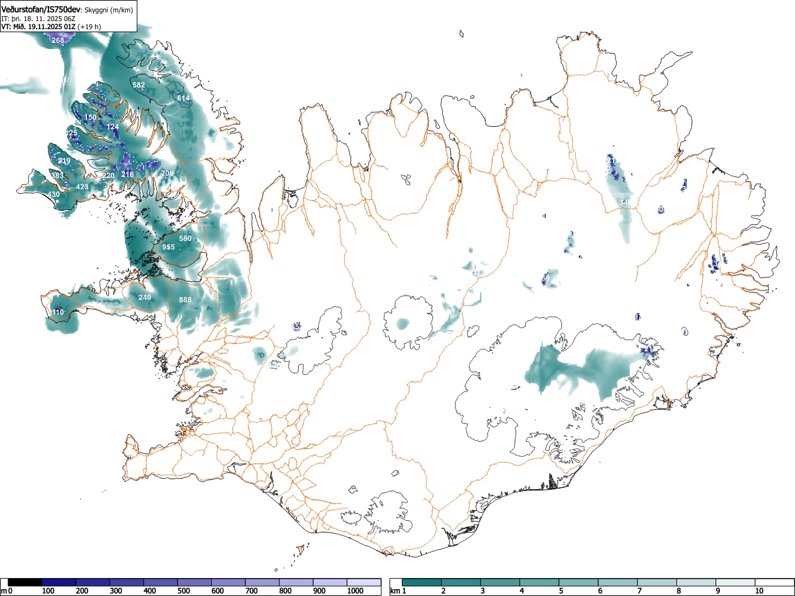
Task: Select the black 0–100 m legend swatch
Action: (25, 582)
